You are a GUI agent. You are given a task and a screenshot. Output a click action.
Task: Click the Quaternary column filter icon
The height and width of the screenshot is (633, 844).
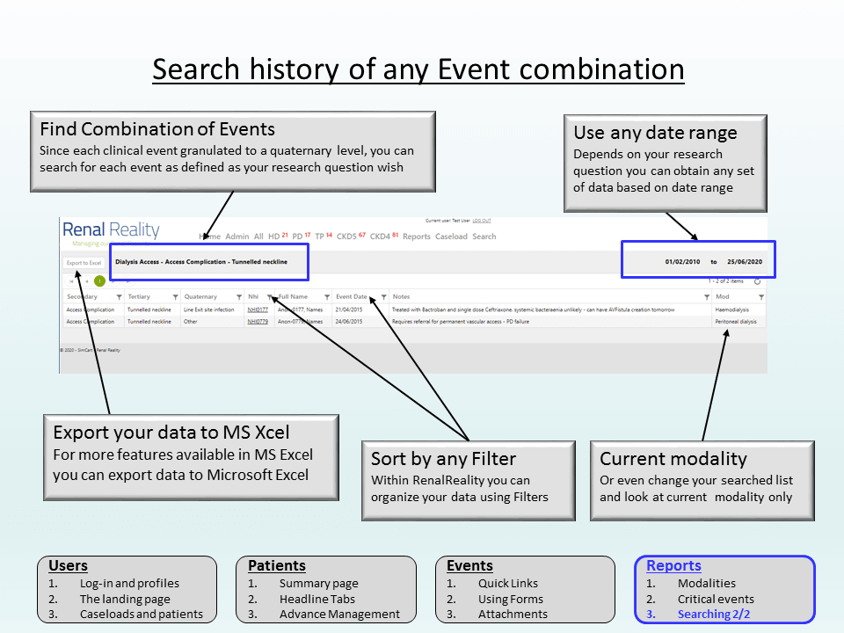coord(238,297)
